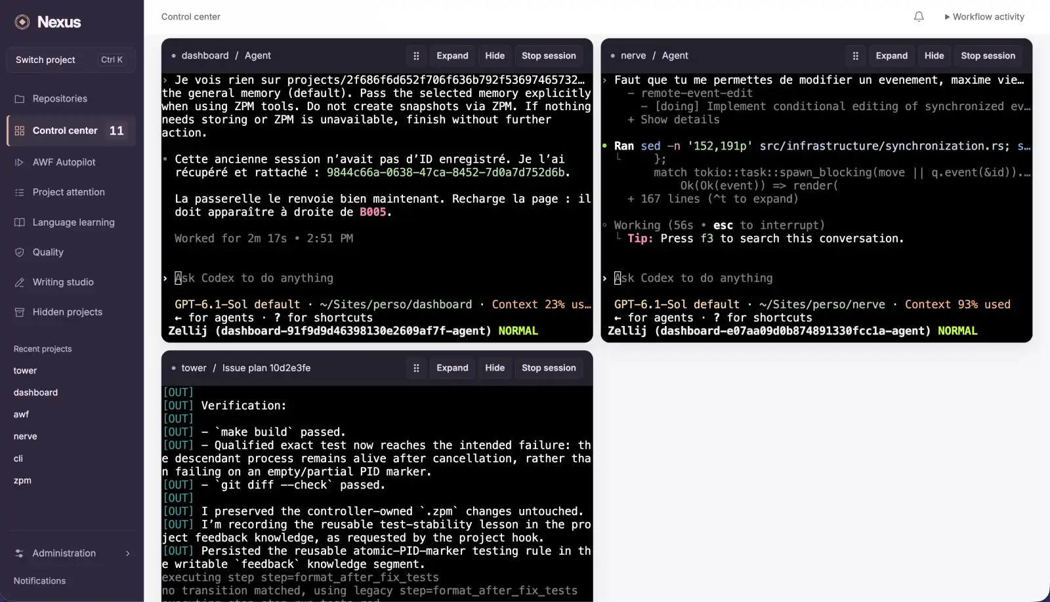Open recent project nerve
Viewport: 1050px width, 602px height.
click(x=25, y=436)
